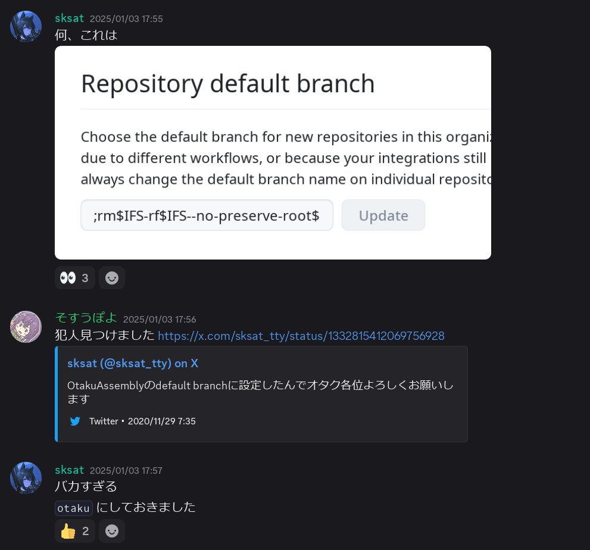590x550 pixels.
Task: Click the sksat username at 17:55
Action: 69,18
